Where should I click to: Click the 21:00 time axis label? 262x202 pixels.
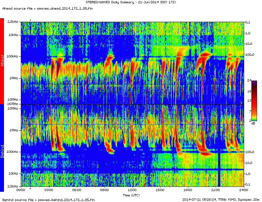coord(216,190)
